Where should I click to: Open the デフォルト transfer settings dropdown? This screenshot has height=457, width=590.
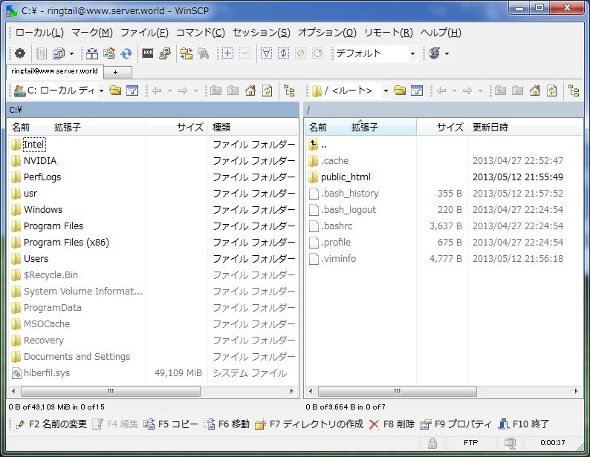[x=412, y=53]
